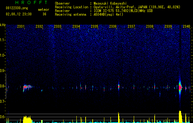The image size is (193, 123).
Task: Click the tall yellow power peak before 2340
Action: (180, 117)
